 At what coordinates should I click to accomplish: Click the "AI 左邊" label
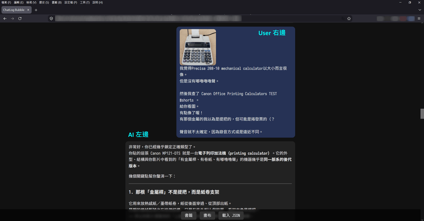[x=138, y=134]
